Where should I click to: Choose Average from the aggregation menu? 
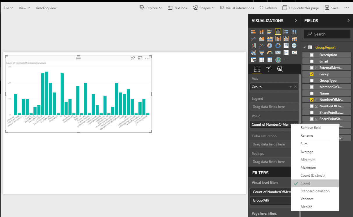coord(307,152)
